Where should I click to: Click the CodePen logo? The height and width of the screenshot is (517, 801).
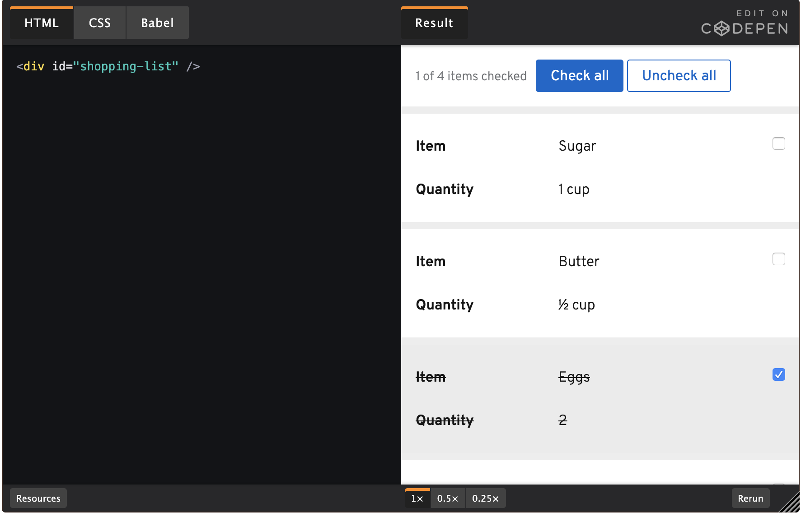coord(745,29)
